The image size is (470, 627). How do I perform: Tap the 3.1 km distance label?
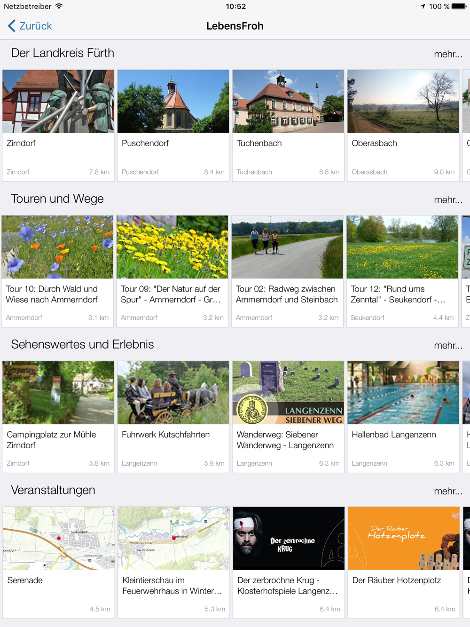(x=98, y=318)
